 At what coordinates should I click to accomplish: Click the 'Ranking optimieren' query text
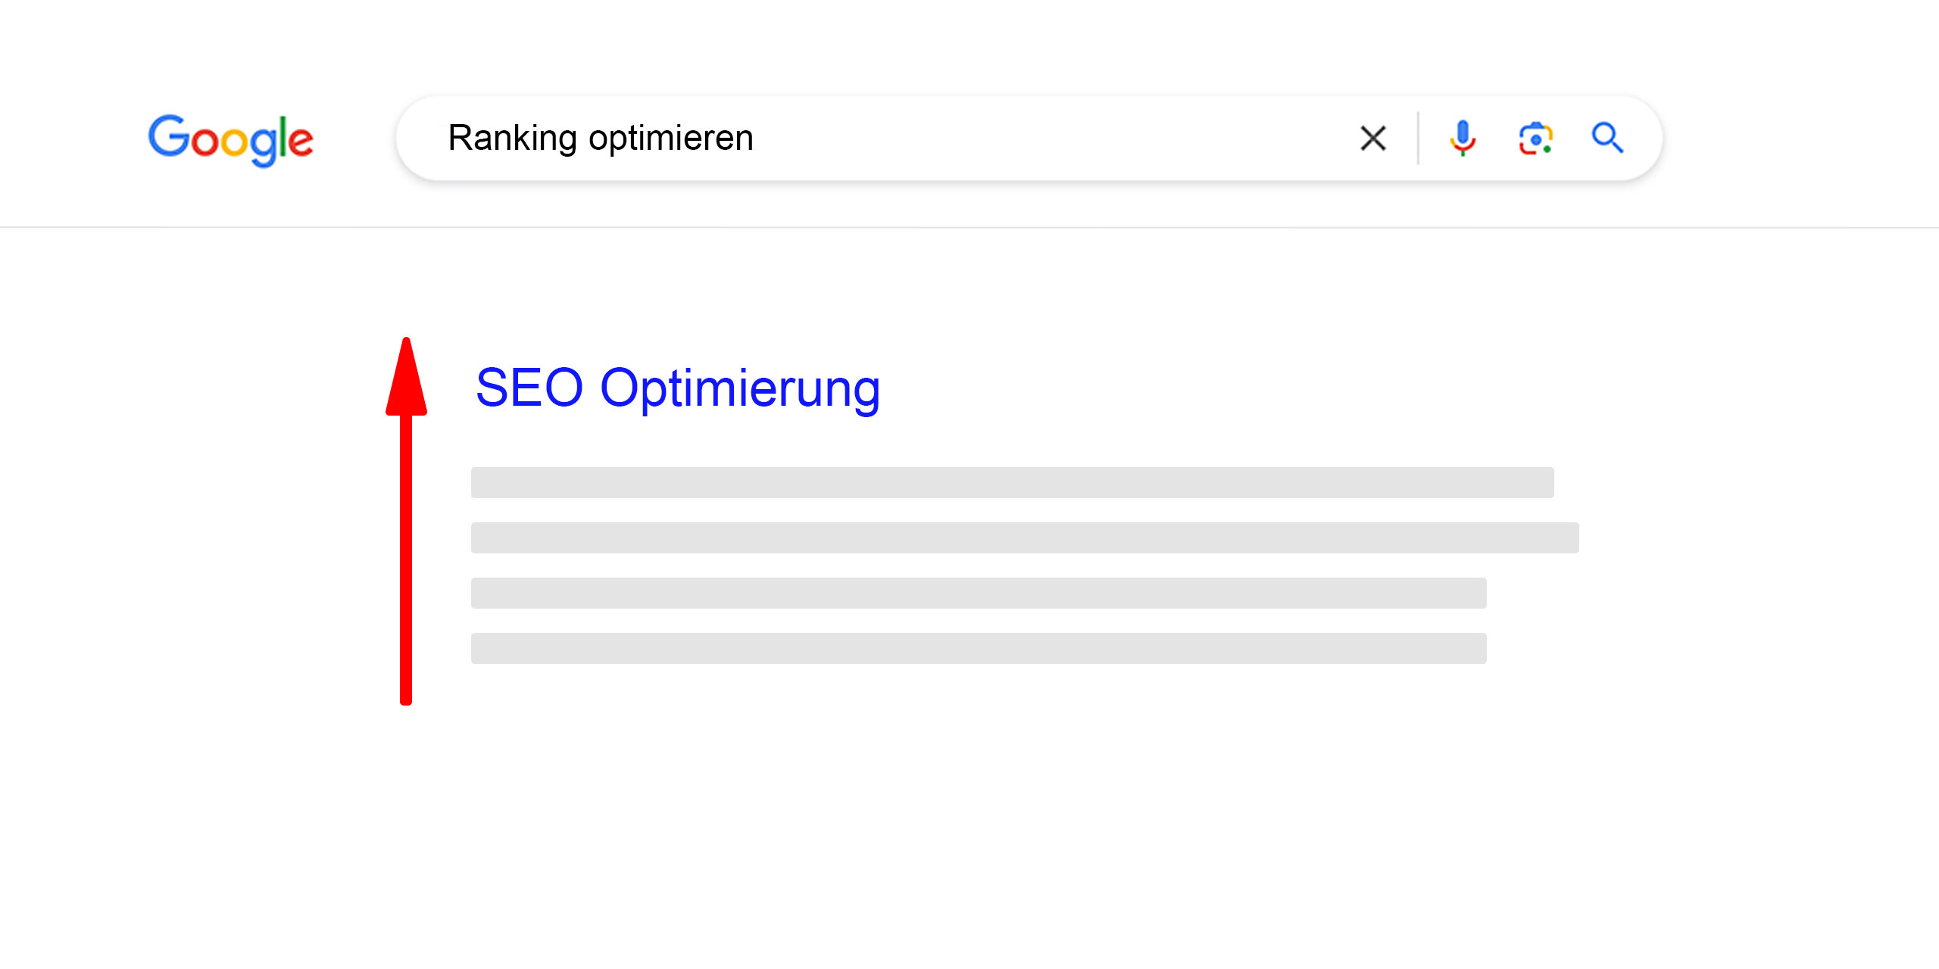pos(601,139)
